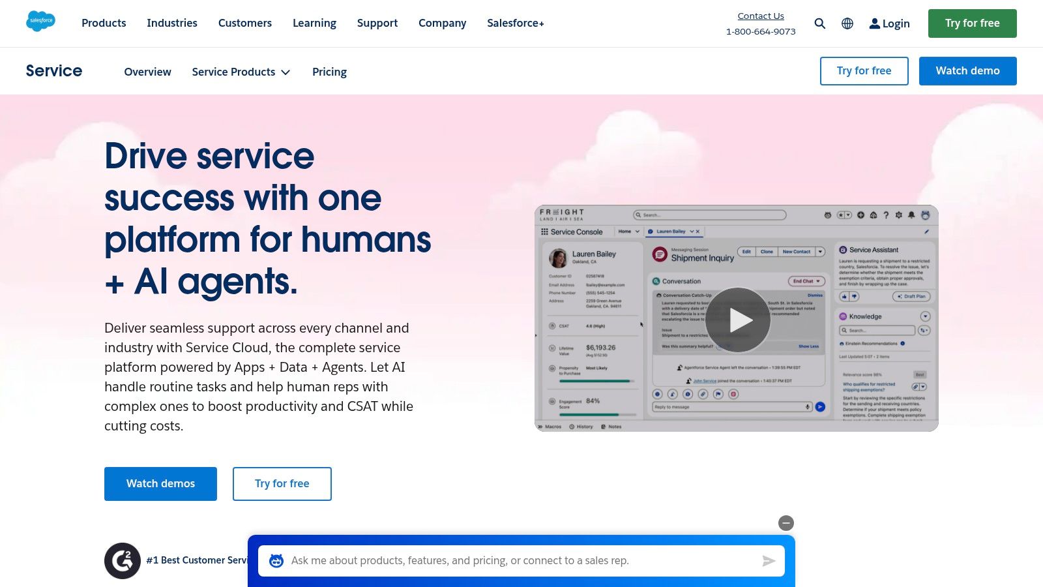Click the send arrow in chat bar
Screen dimensions: 1043x587
769,561
